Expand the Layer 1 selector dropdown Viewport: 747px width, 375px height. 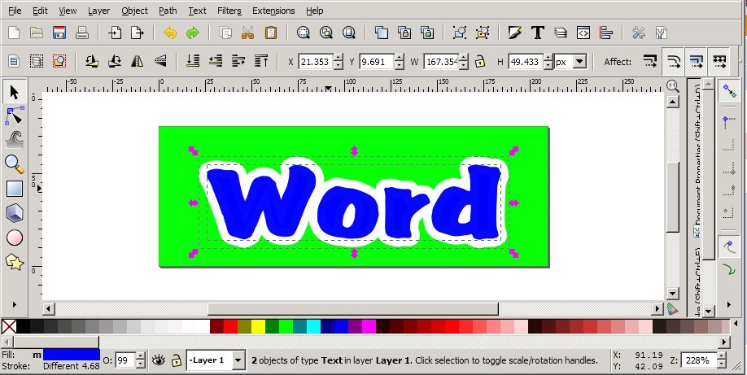pos(237,360)
